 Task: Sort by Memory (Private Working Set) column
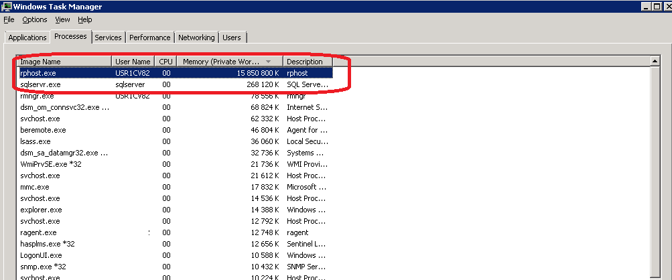tap(230, 62)
